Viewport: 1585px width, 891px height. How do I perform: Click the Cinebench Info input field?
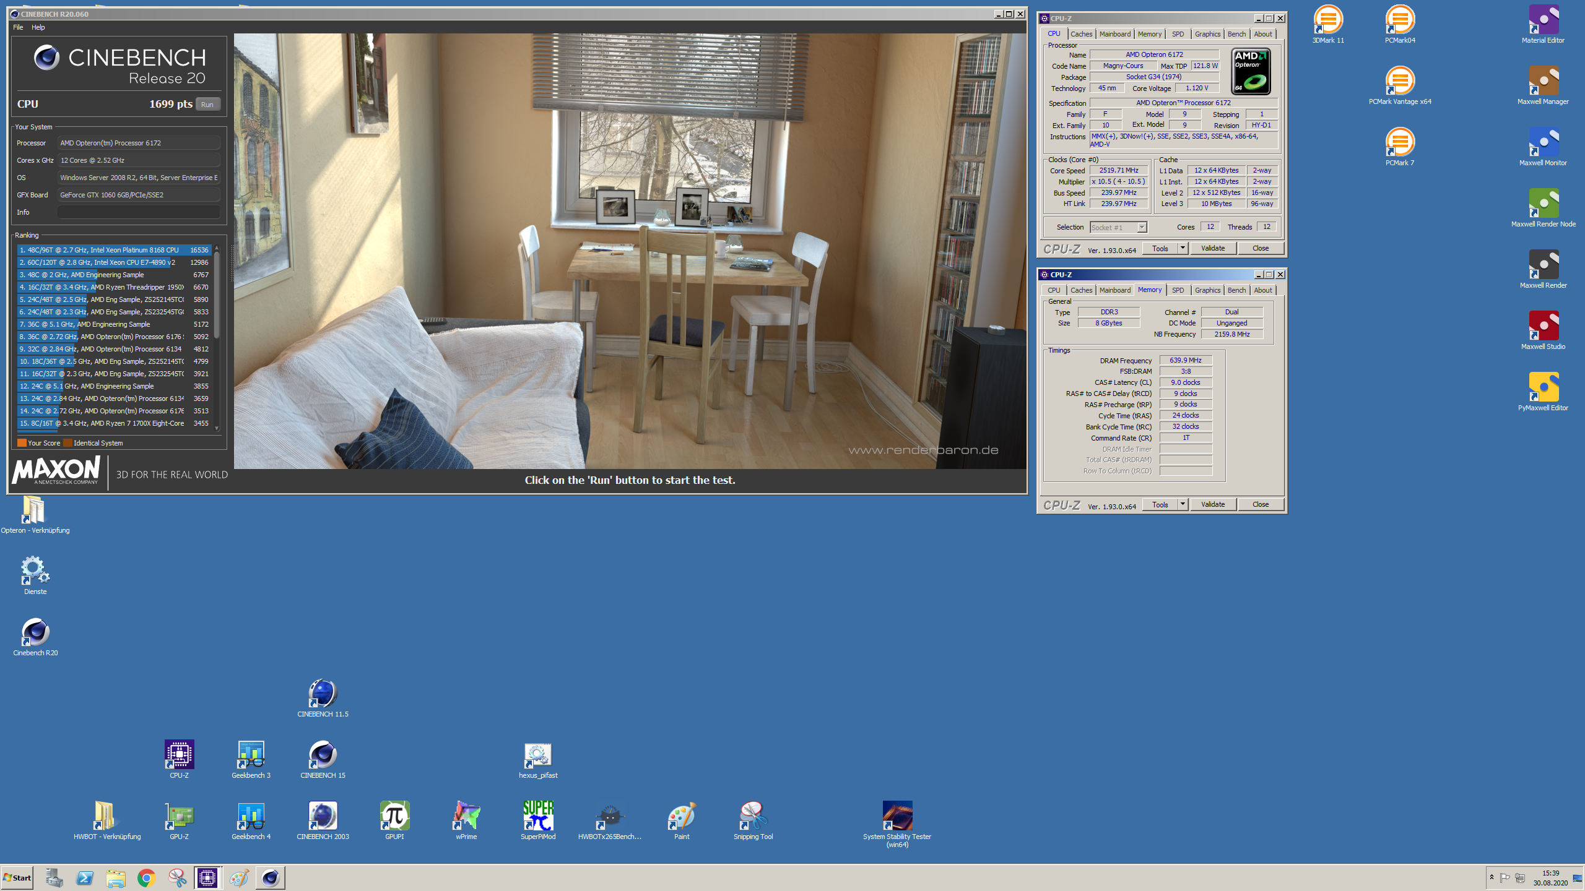pyautogui.click(x=139, y=212)
